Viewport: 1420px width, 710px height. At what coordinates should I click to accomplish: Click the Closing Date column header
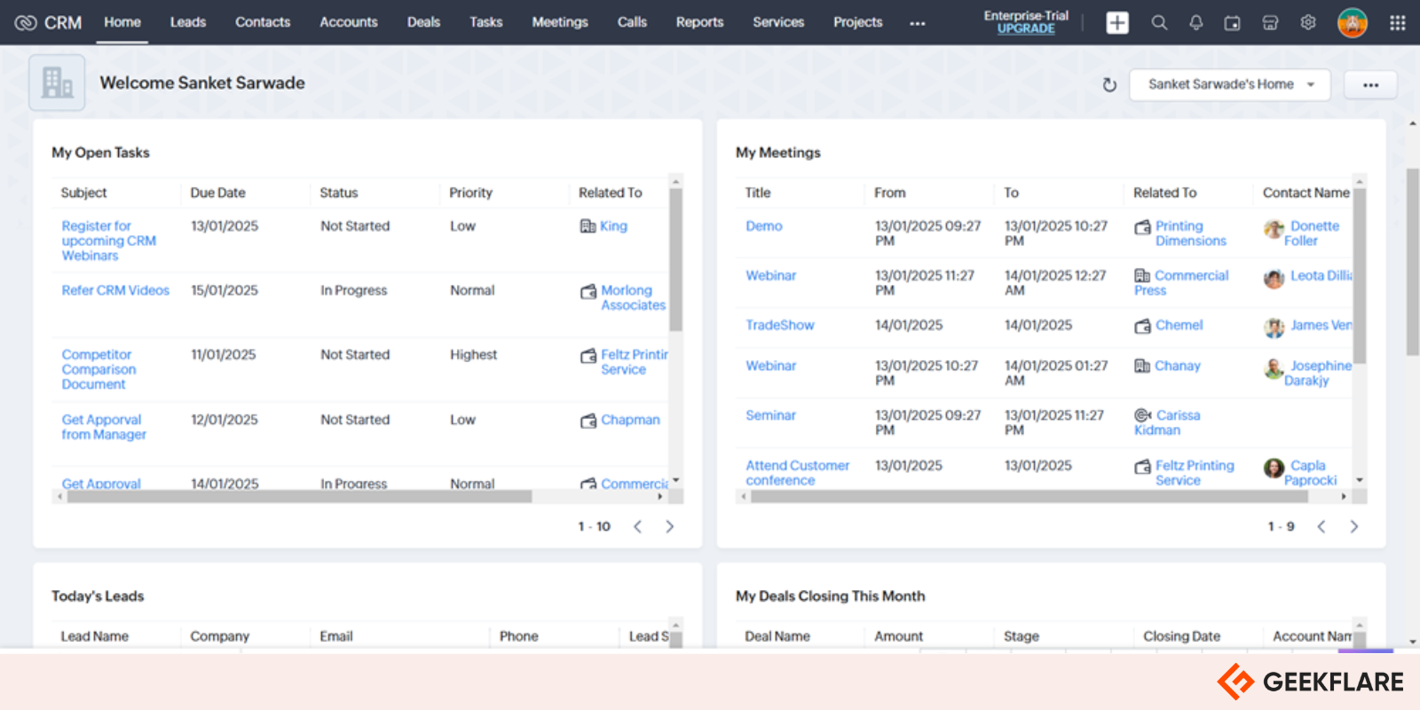click(x=1181, y=636)
